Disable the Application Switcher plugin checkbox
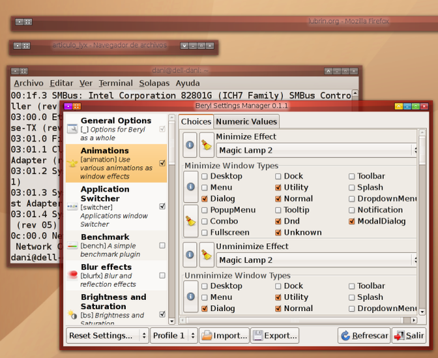 [x=162, y=207]
